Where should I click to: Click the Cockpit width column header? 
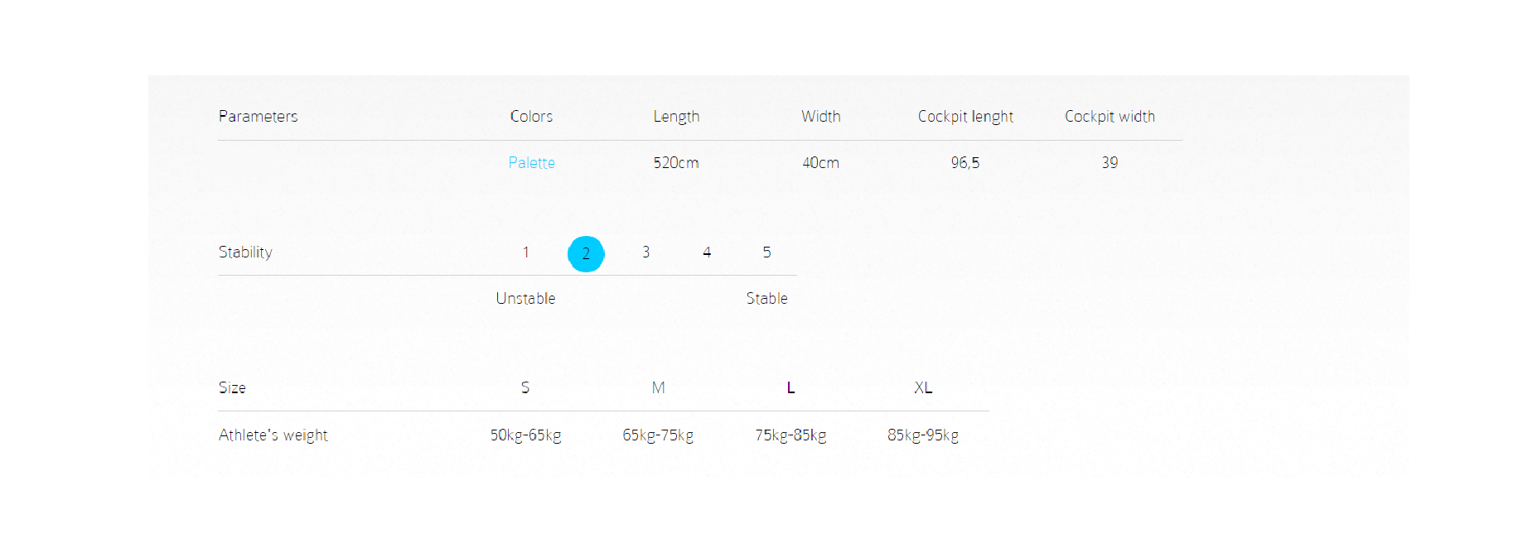click(x=1109, y=117)
